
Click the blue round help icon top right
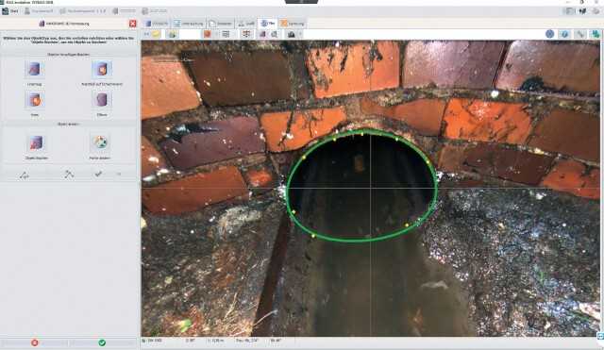click(549, 34)
